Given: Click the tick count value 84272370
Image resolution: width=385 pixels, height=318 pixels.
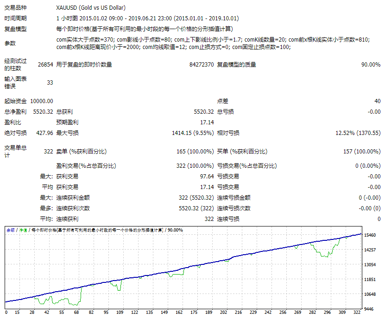Looking at the screenshot, I should coord(202,65).
